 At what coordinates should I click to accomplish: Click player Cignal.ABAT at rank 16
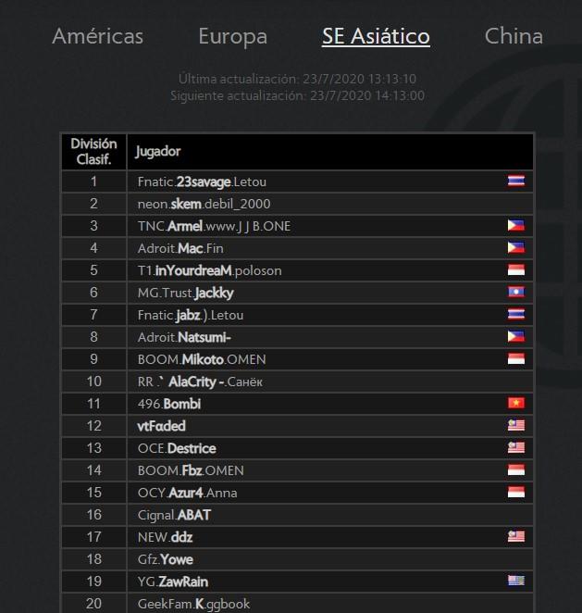[174, 515]
